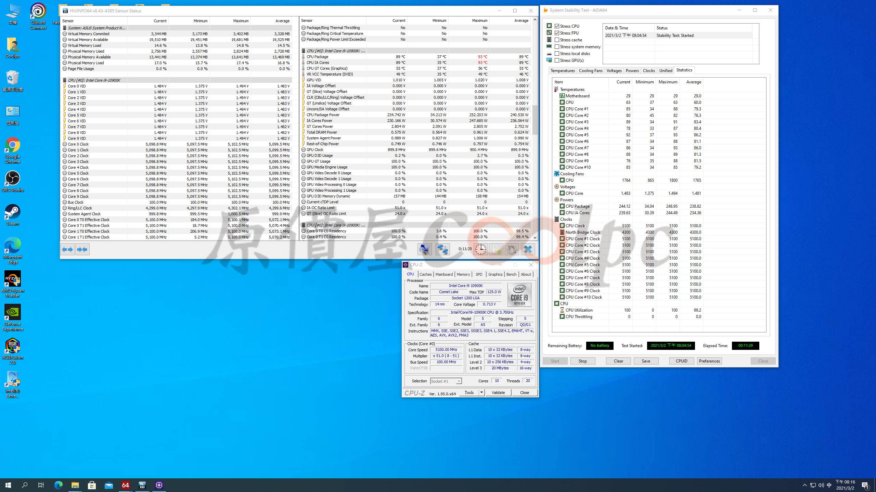Viewport: 876px width, 492px height.
Task: Switch to AIDA64 Temperatures tab
Action: coord(562,70)
